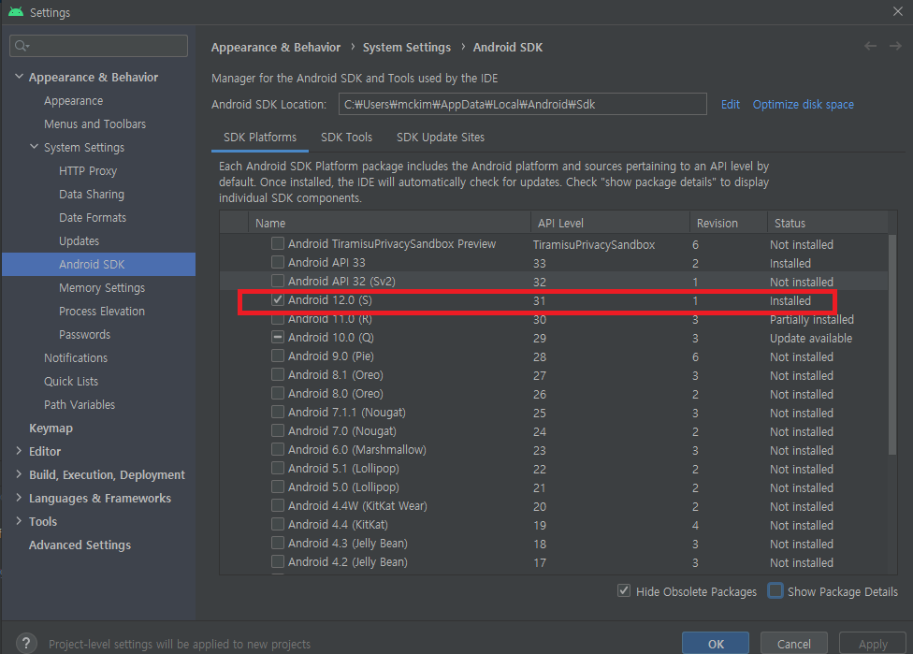Screen dimensions: 913x654
Task: Check the Android 7.1.1 (Nougat) box
Action: [278, 413]
